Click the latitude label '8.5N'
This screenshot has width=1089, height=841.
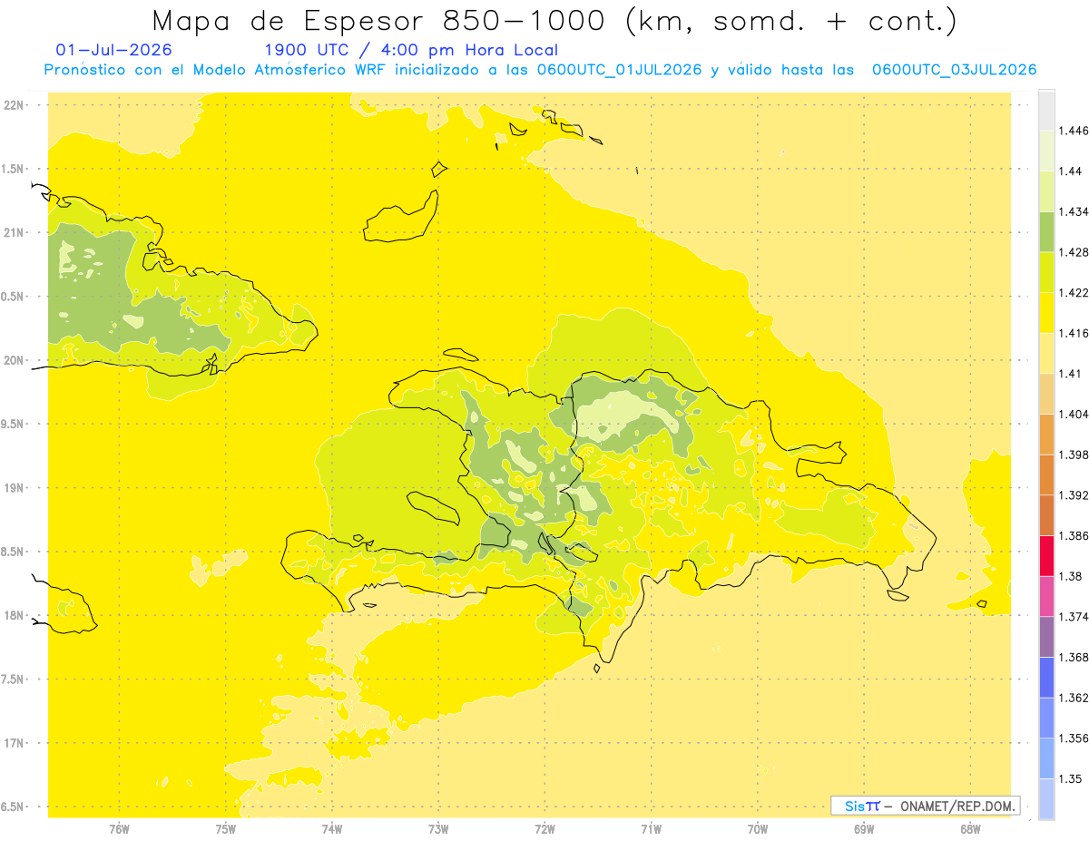[14, 552]
